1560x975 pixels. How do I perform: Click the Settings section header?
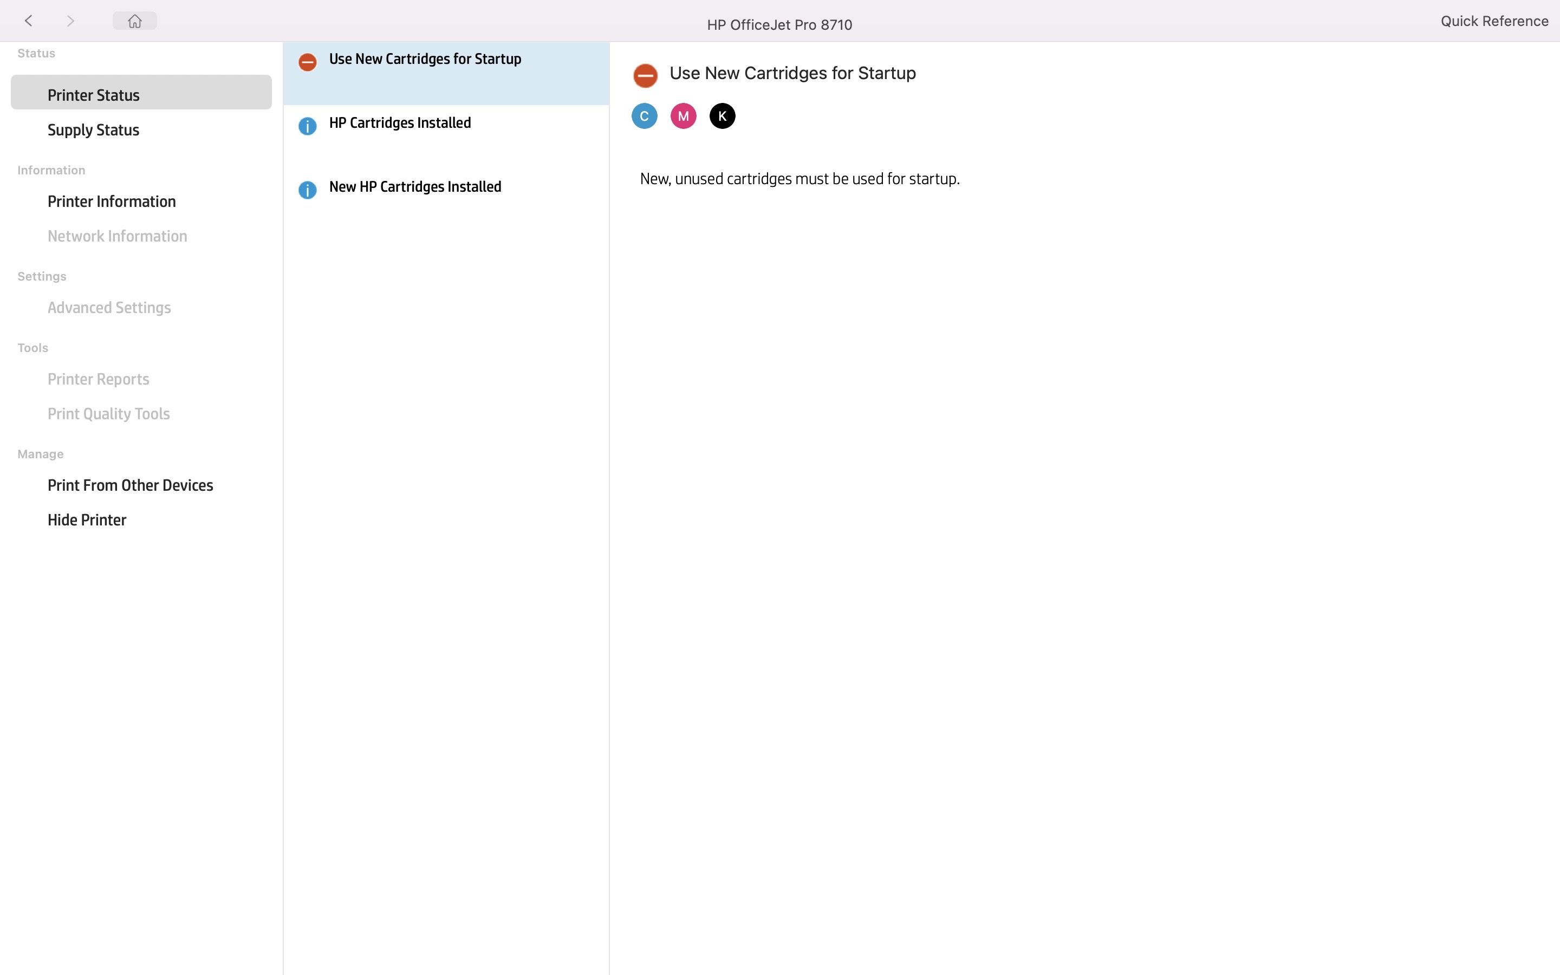point(42,277)
